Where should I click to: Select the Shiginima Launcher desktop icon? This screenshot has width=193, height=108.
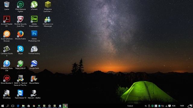(48, 7)
